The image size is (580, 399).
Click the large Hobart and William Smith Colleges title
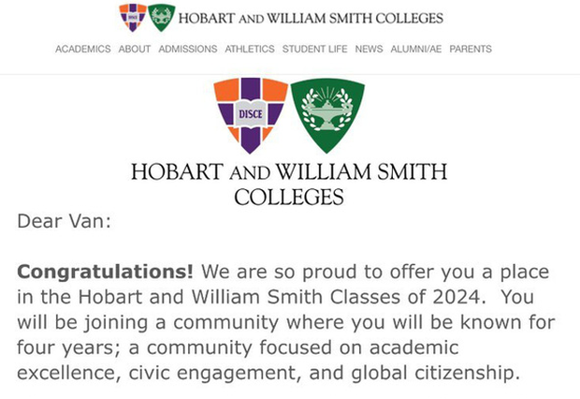288,185
